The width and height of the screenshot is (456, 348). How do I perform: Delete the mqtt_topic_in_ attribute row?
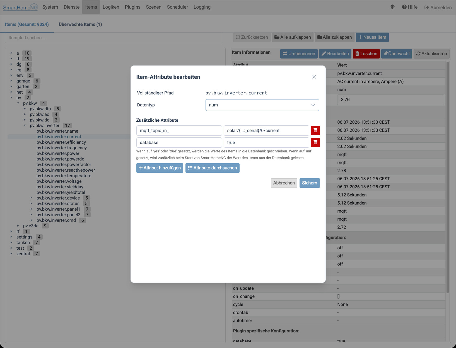tap(315, 130)
